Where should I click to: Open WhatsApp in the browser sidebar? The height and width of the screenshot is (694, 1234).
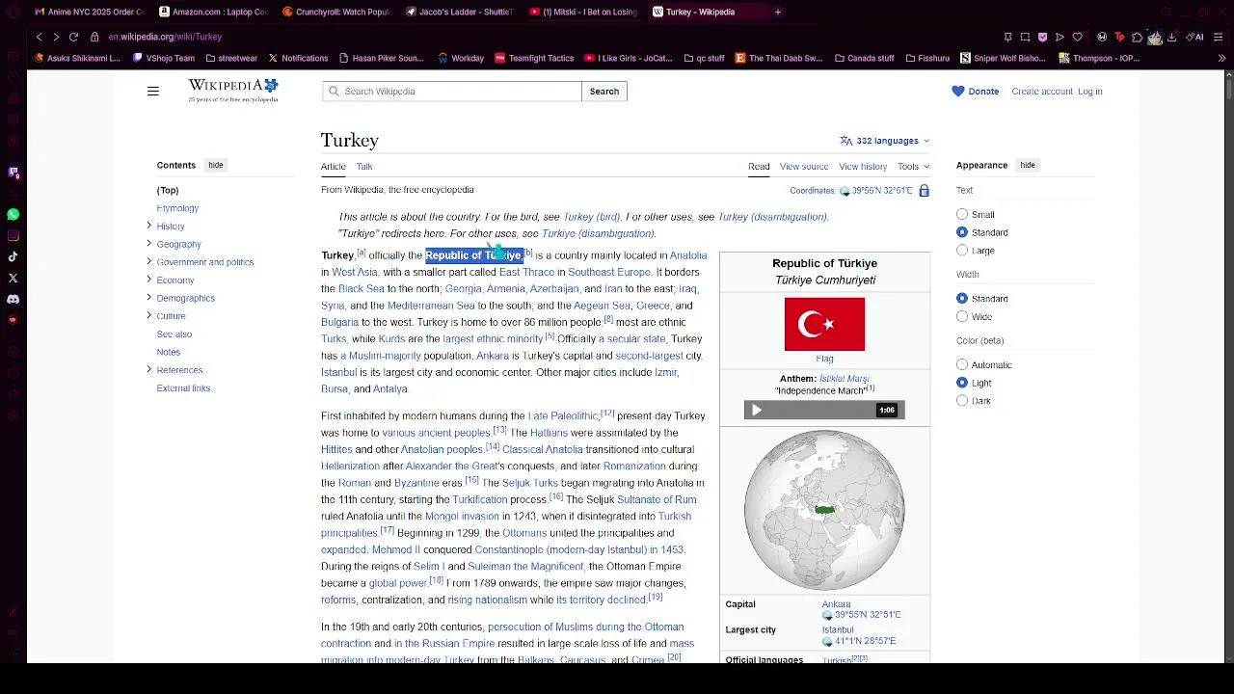(x=13, y=215)
